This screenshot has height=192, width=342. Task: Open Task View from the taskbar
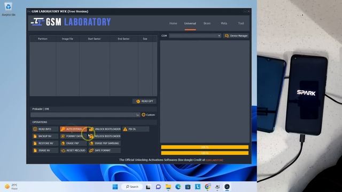coord(149,187)
